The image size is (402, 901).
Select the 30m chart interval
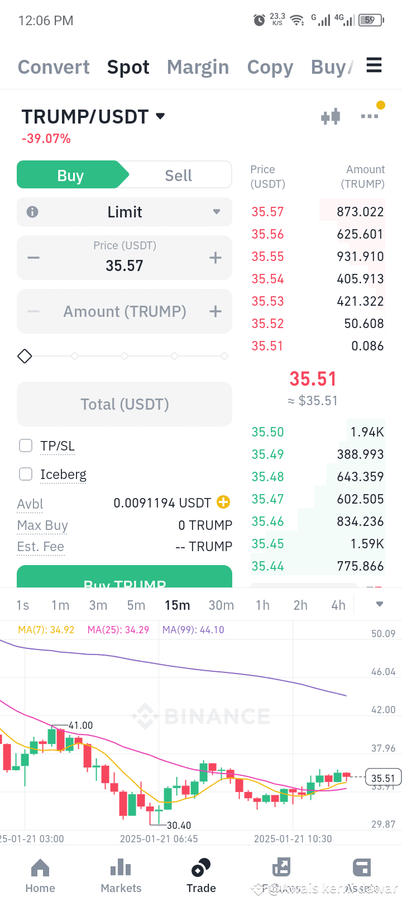coord(222,605)
